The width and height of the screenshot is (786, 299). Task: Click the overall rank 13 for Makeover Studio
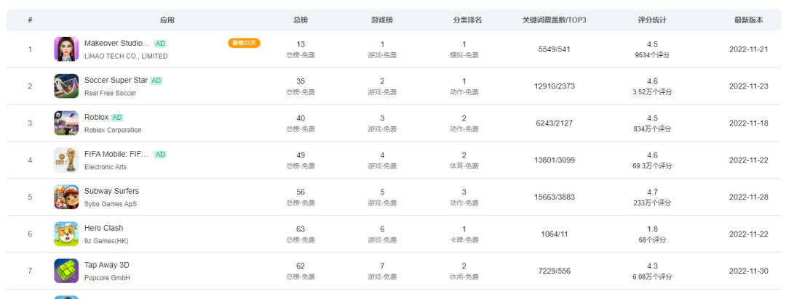pos(301,44)
